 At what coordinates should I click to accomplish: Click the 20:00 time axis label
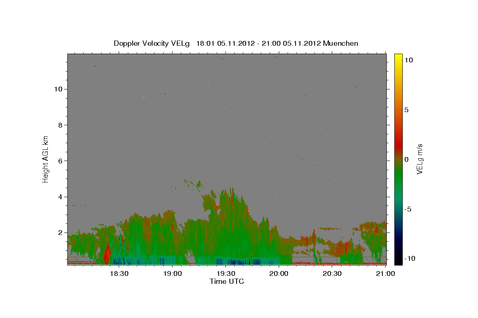pyautogui.click(x=279, y=274)
